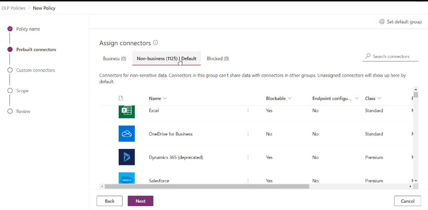The height and width of the screenshot is (210, 428).
Task: Click the vertical scrollbar down arrow
Action: pos(416,180)
